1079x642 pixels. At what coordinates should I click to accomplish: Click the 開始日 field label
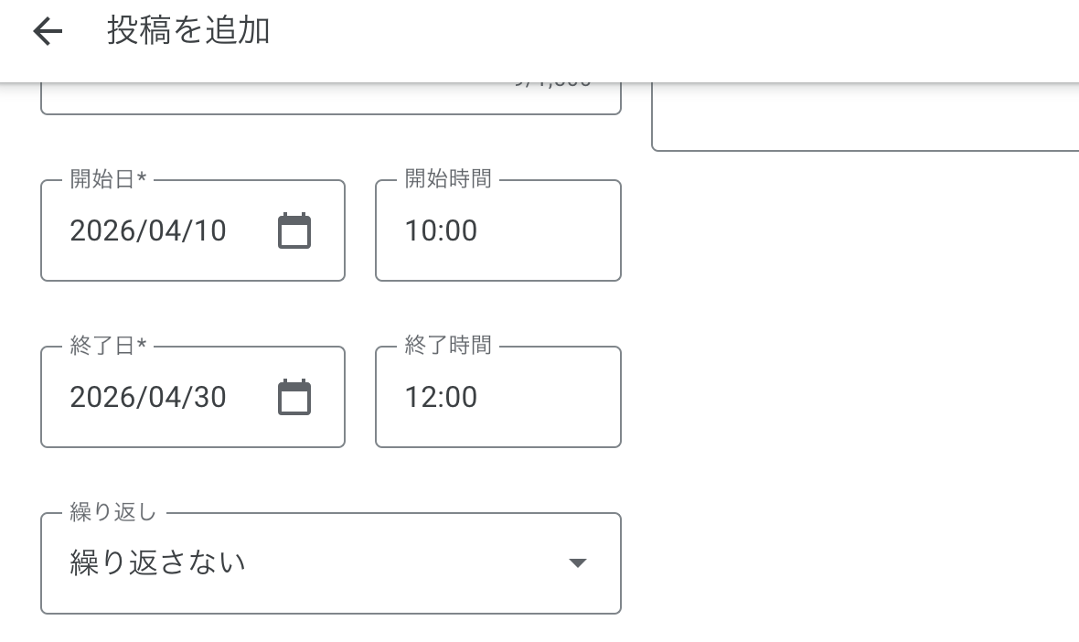108,179
